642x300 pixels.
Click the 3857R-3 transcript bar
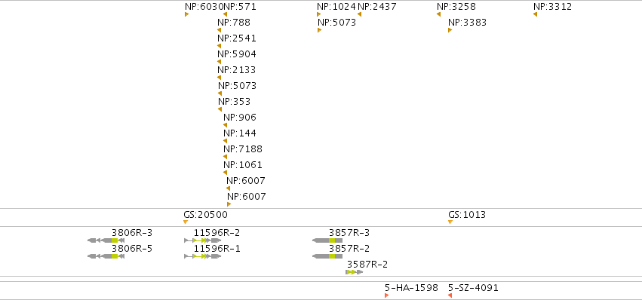[327, 240]
